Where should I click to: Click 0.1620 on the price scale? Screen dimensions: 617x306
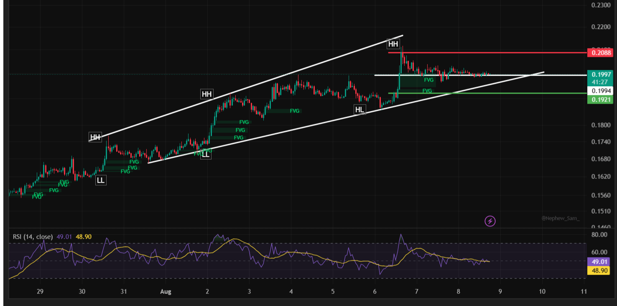click(x=602, y=176)
